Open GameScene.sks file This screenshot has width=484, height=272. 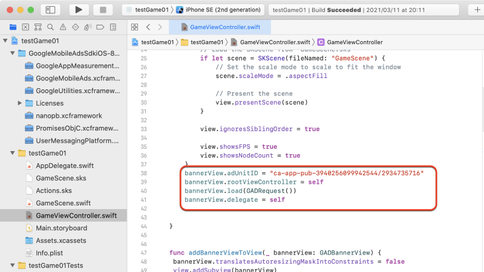pos(61,178)
